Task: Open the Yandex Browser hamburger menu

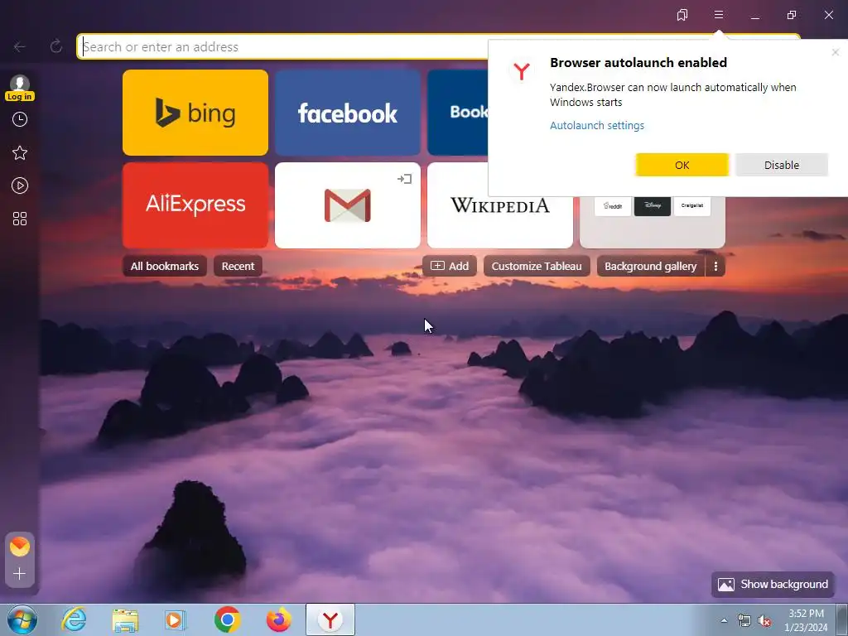Action: (718, 15)
